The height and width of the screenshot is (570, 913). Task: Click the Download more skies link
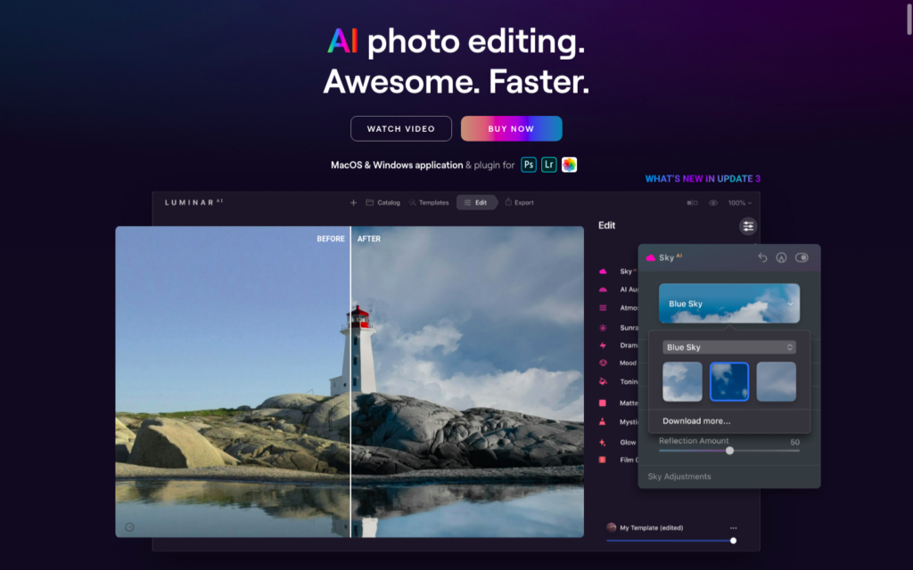[x=695, y=419]
